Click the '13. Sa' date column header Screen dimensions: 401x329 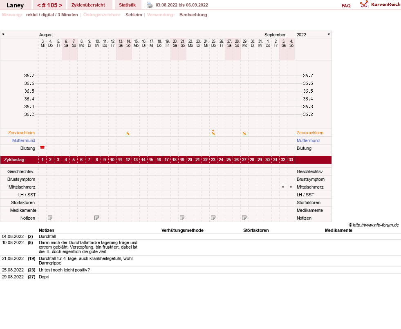pyautogui.click(x=121, y=43)
